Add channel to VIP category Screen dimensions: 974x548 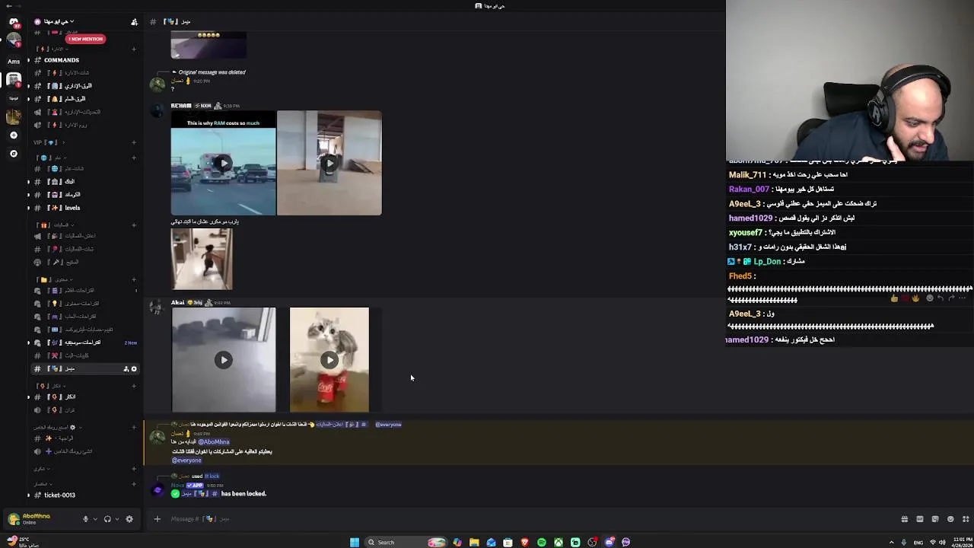coord(134,142)
